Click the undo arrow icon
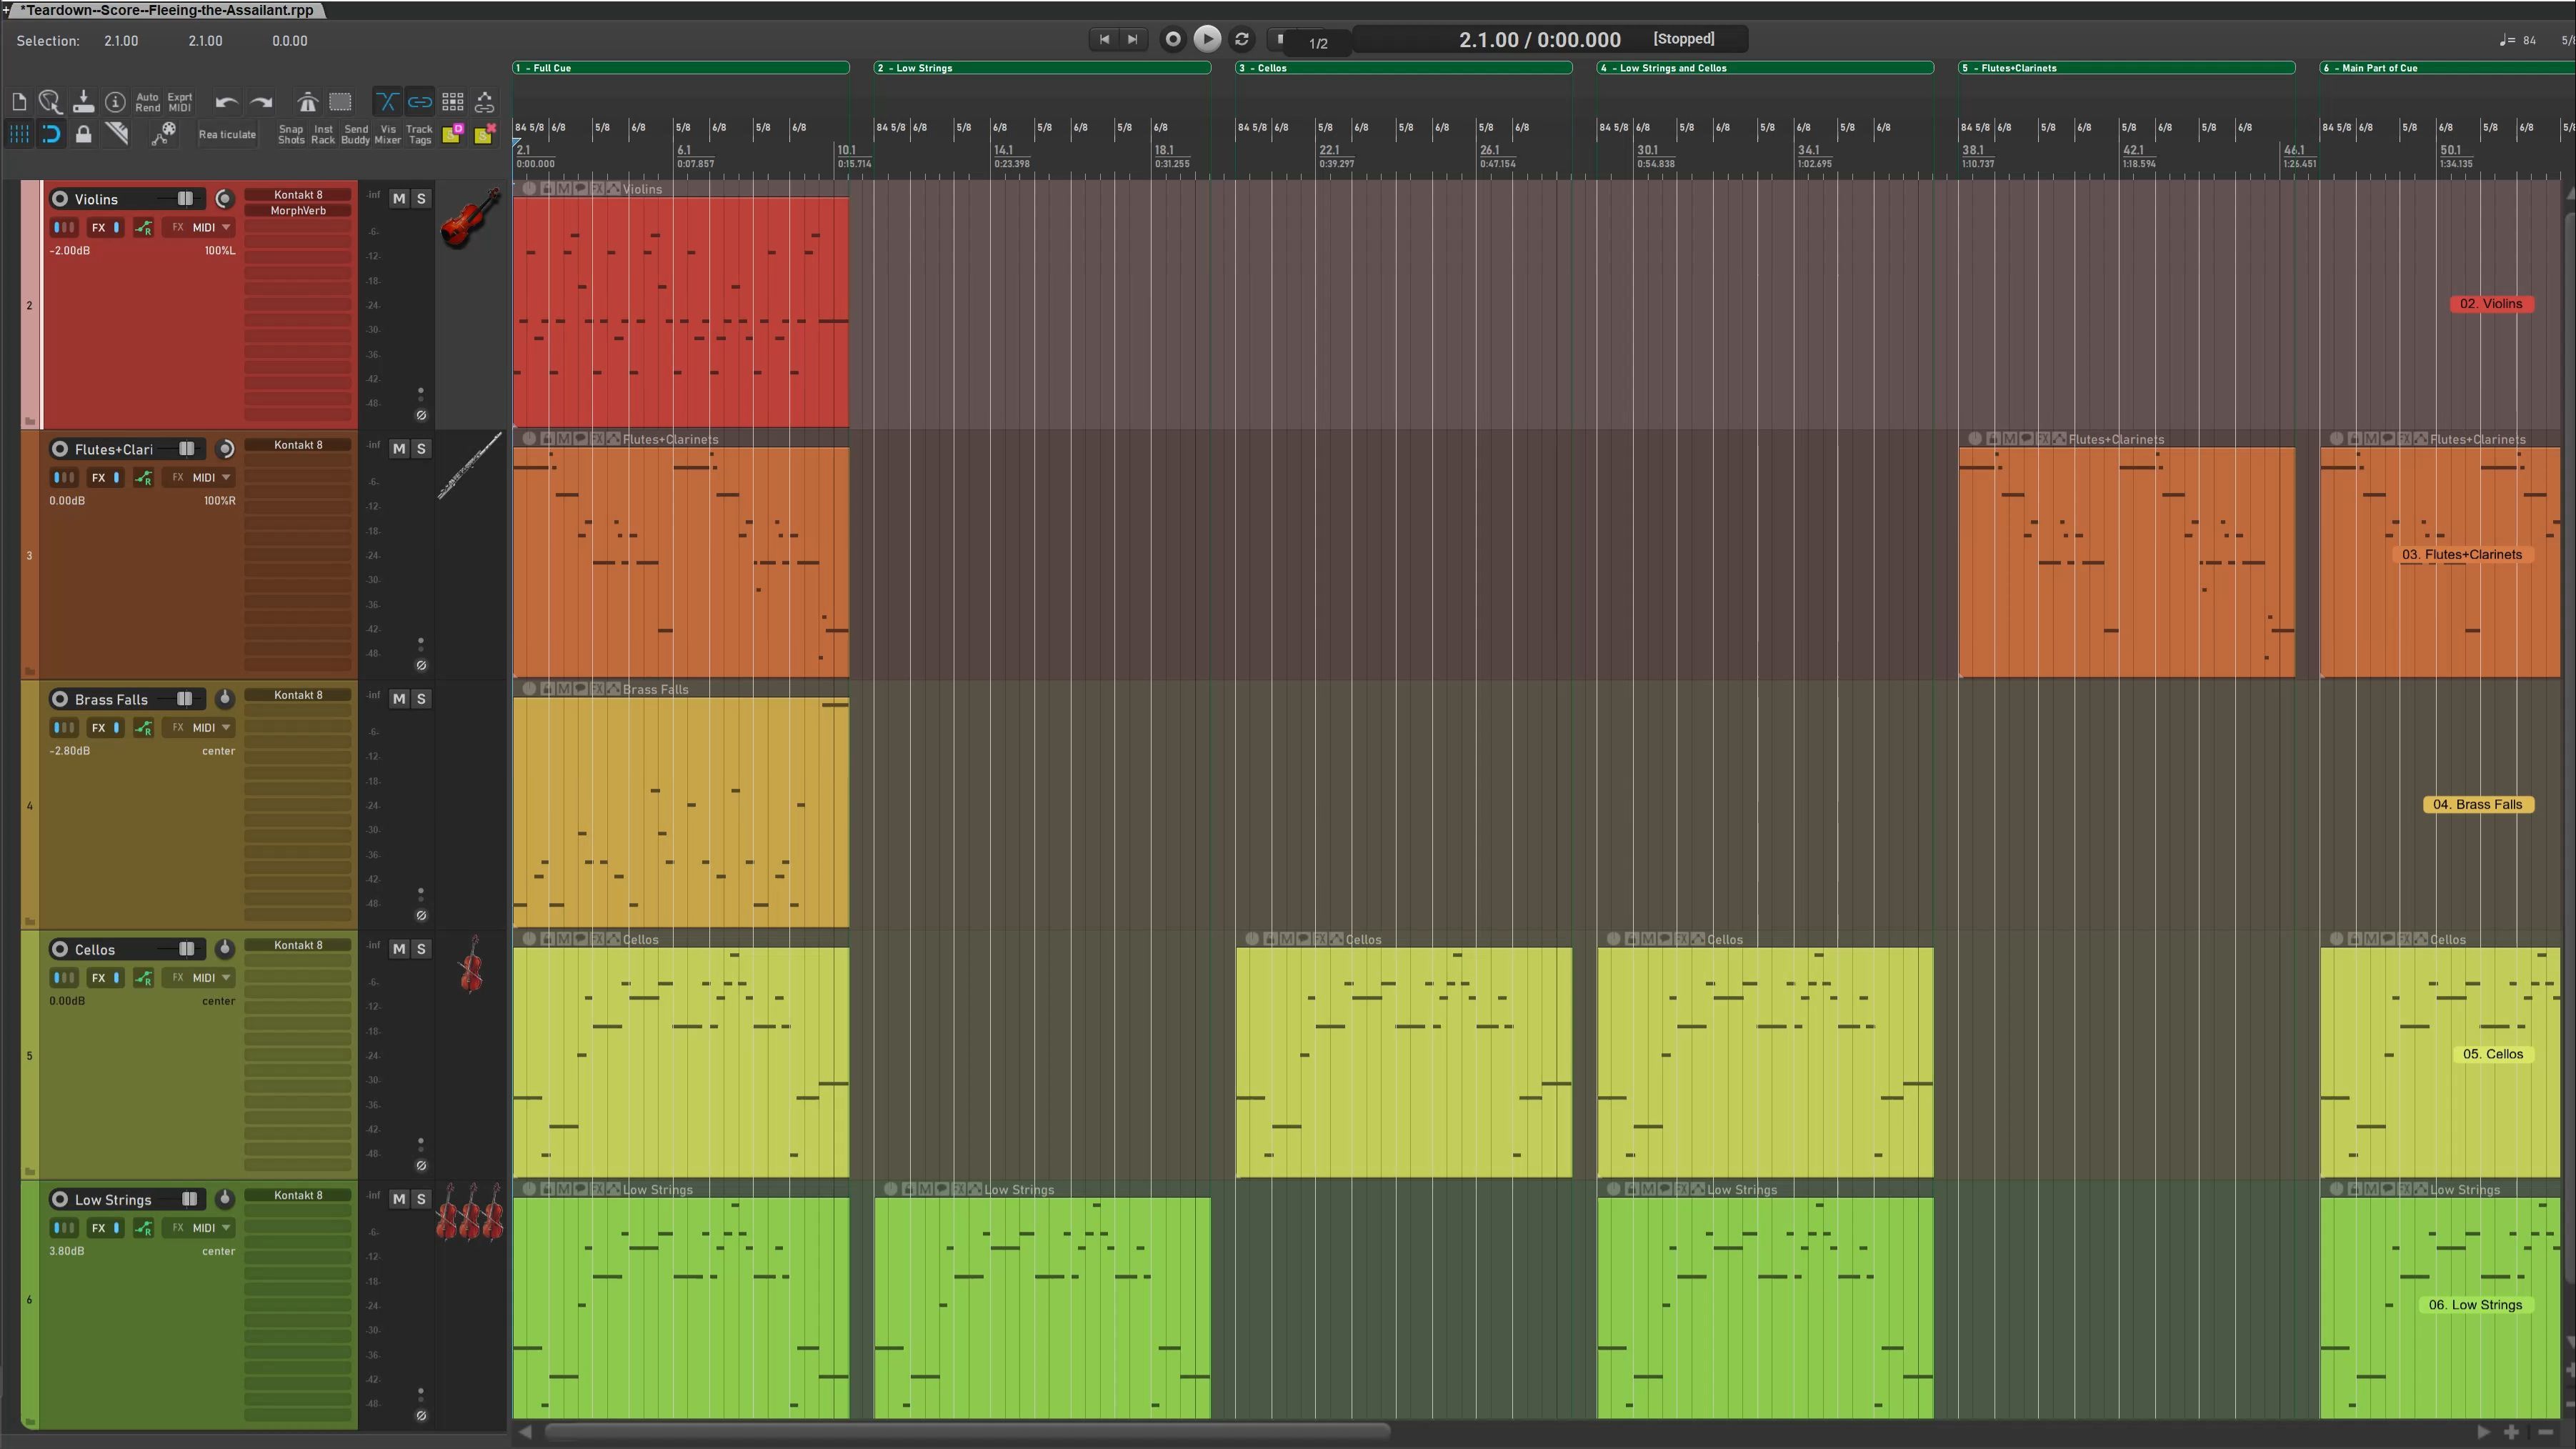Image resolution: width=2576 pixels, height=1449 pixels. (x=226, y=102)
